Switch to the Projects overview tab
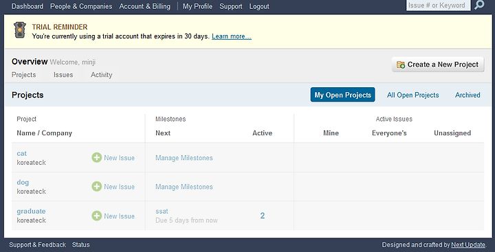Image resolution: width=495 pixels, height=252 pixels. pyautogui.click(x=23, y=75)
